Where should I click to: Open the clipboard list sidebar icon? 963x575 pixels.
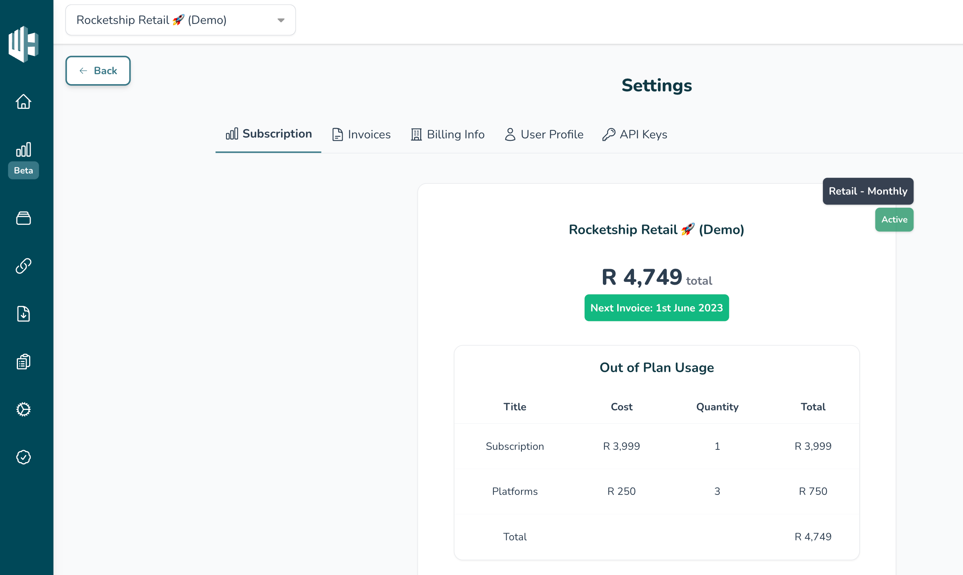[x=23, y=362]
